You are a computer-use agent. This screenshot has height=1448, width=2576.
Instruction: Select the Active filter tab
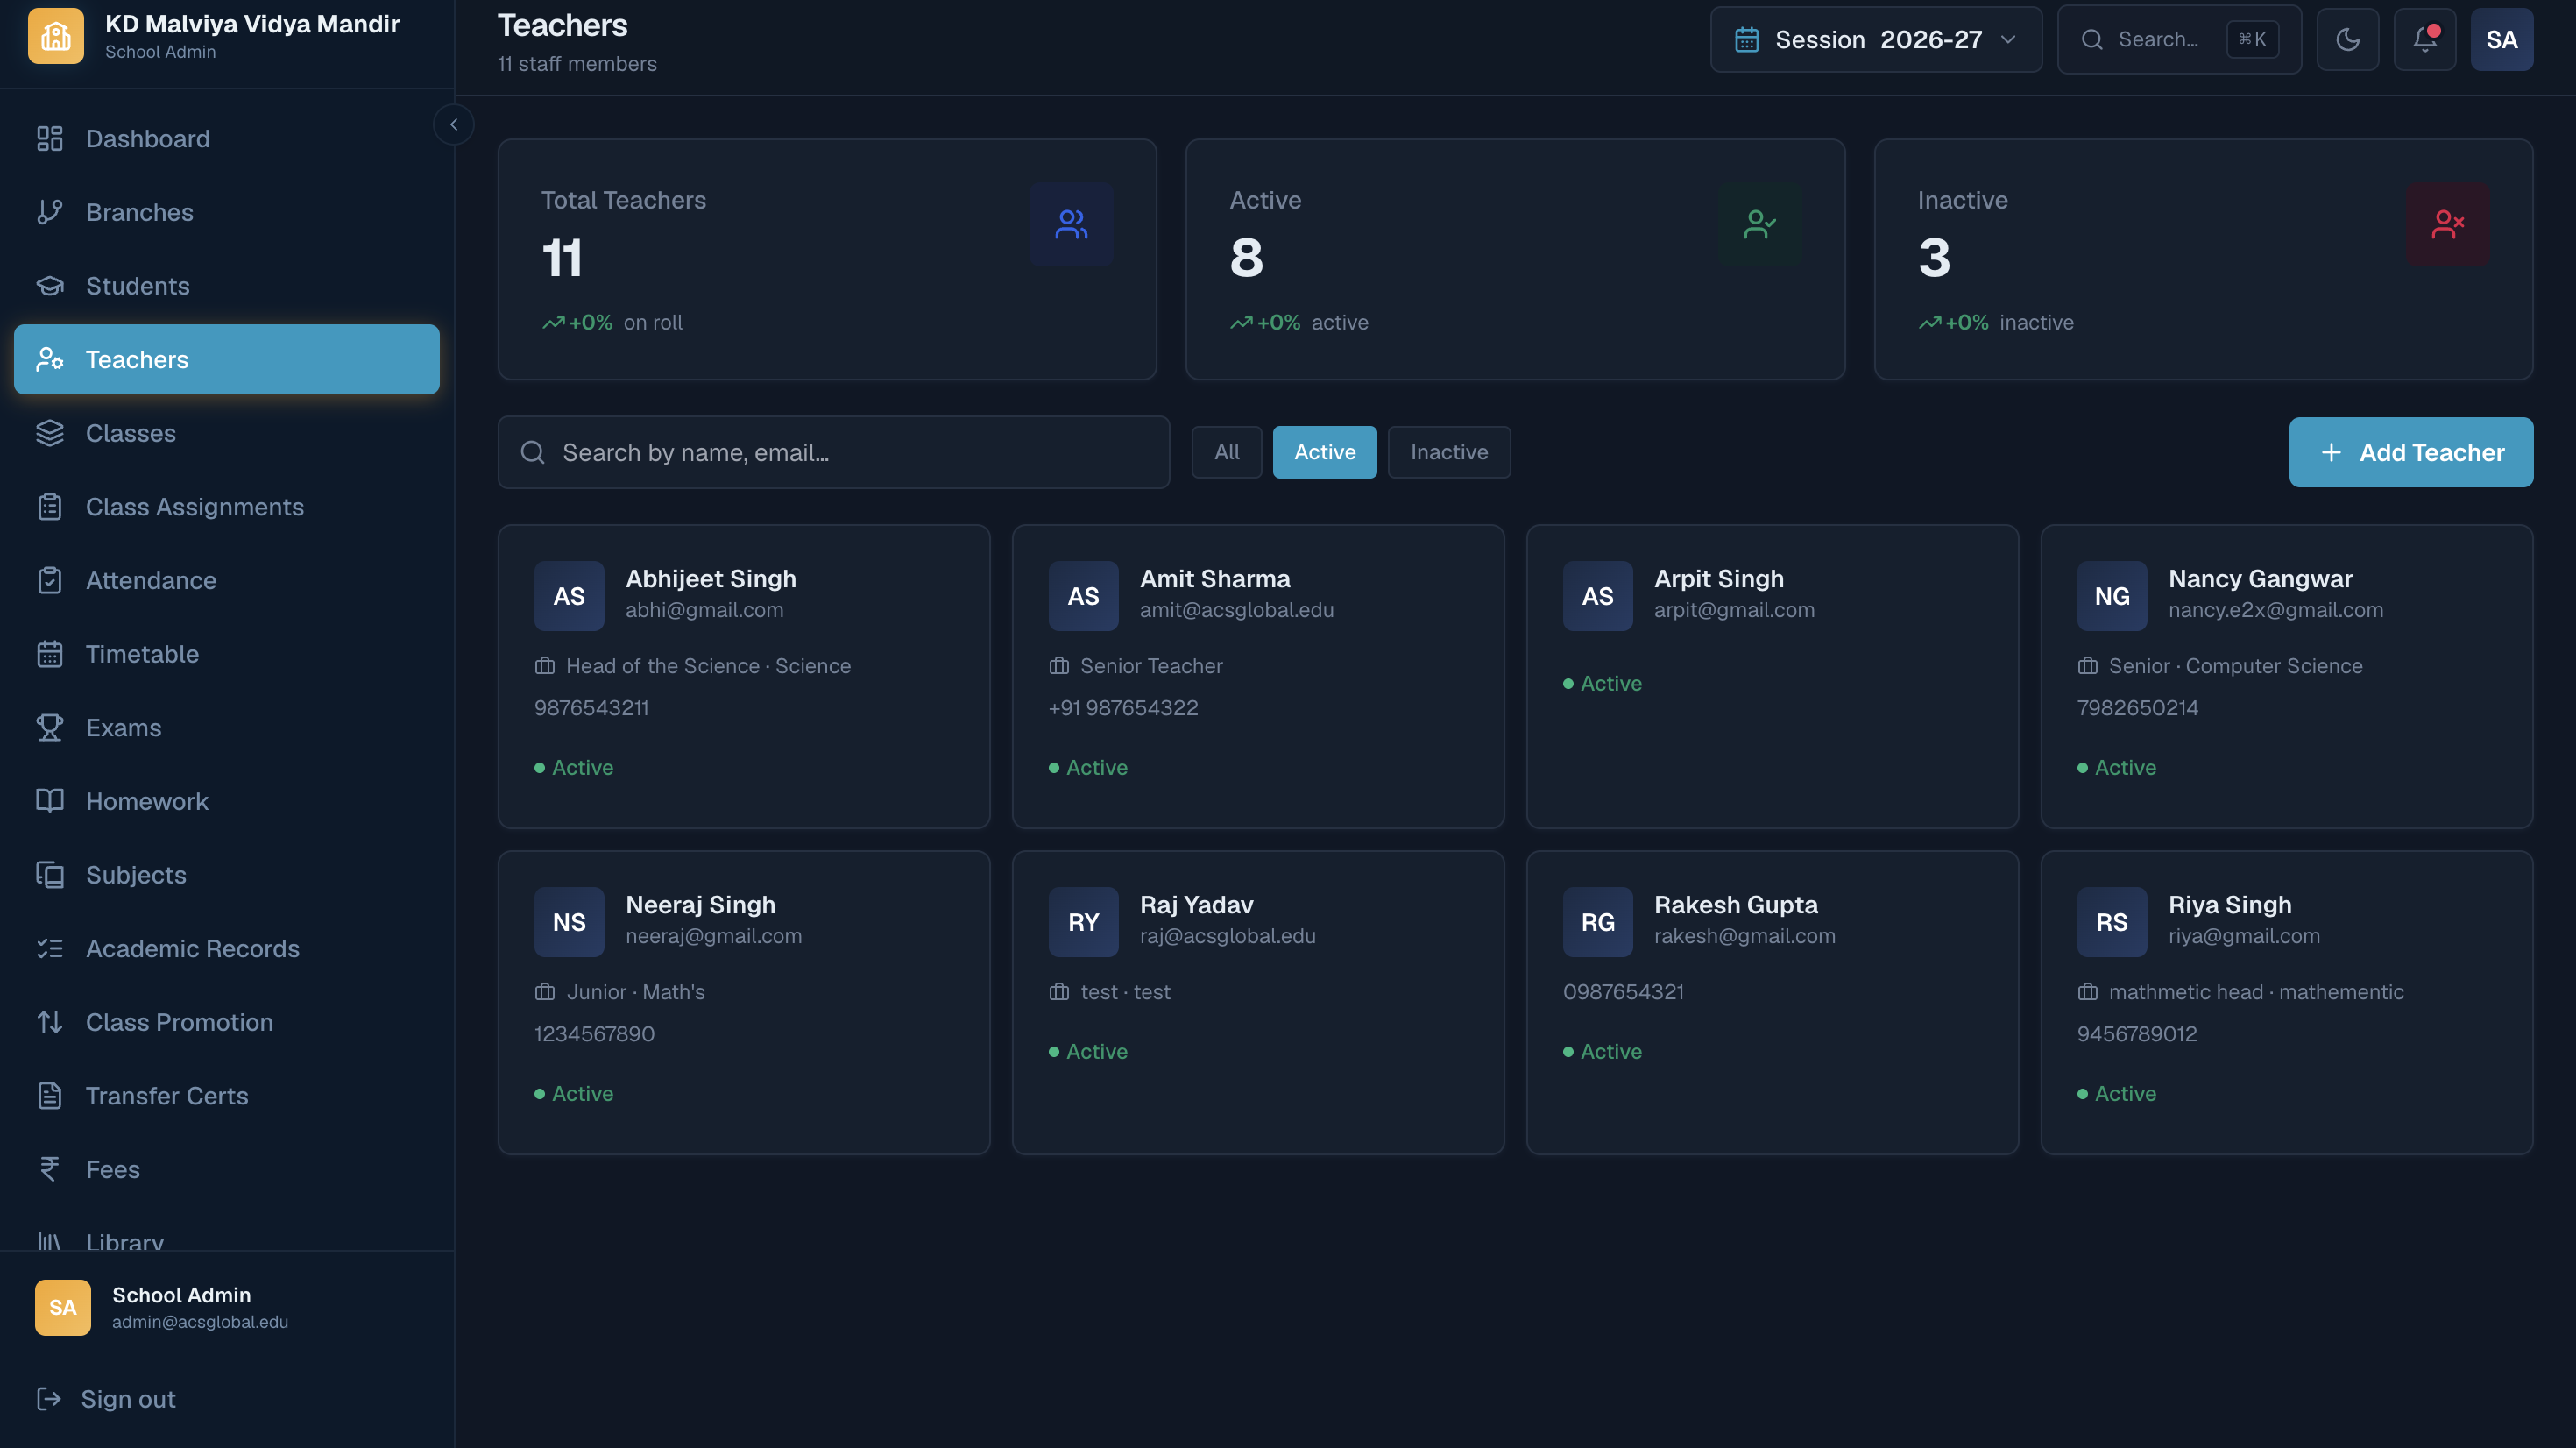(x=1325, y=452)
